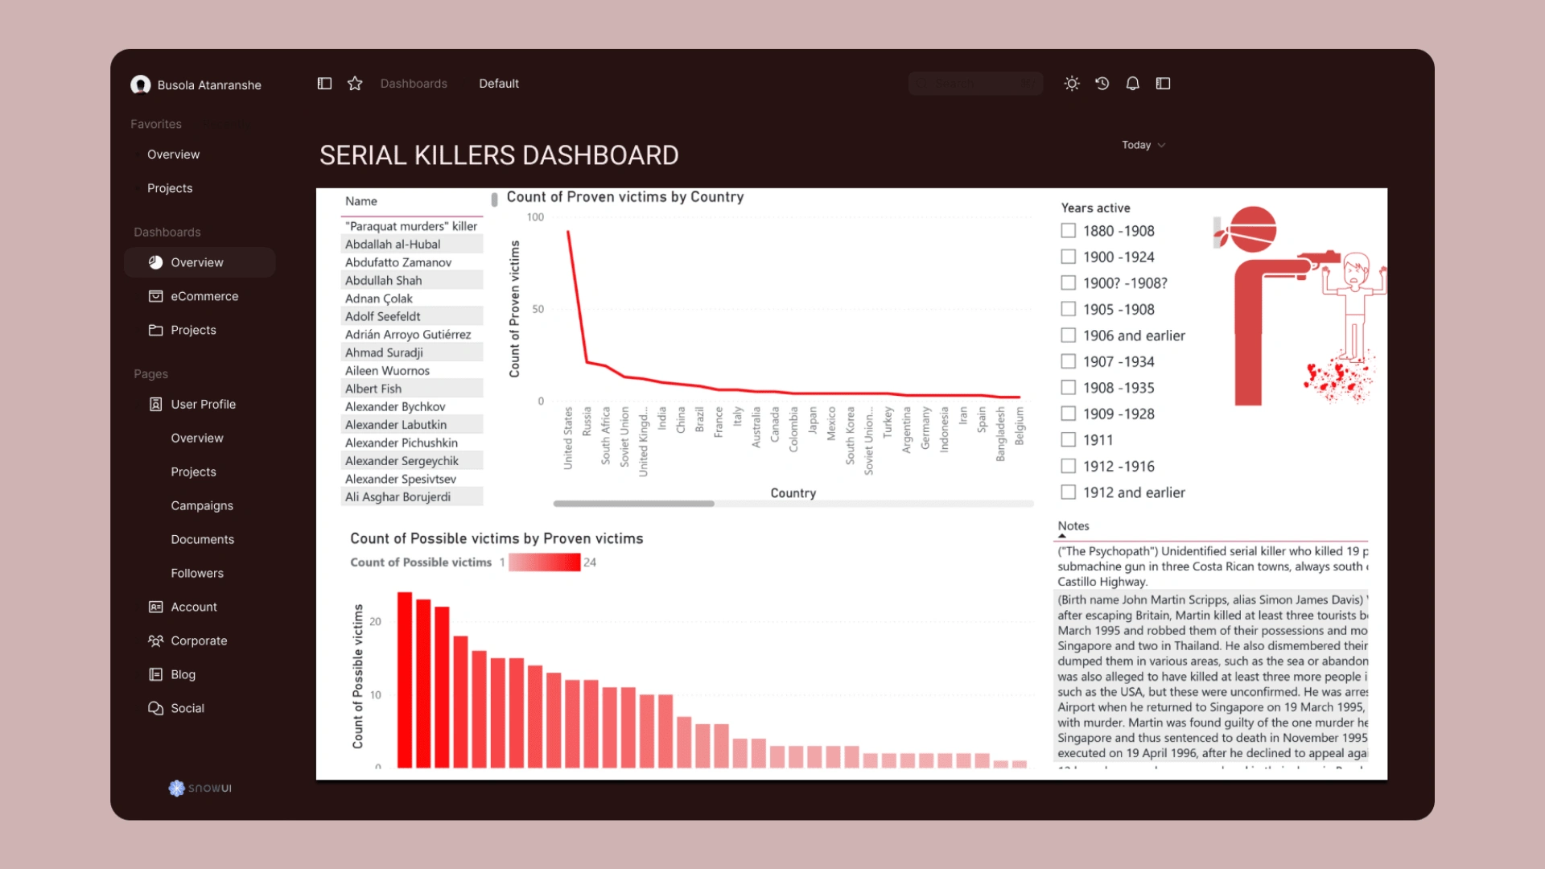1545x869 pixels.
Task: Click the eCommerce sidebar icon
Action: [155, 296]
